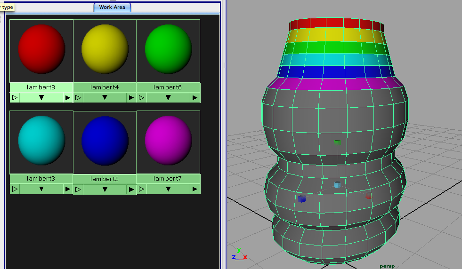462x269 pixels.
Task: Show output connections of lambert7
Action: click(195, 189)
